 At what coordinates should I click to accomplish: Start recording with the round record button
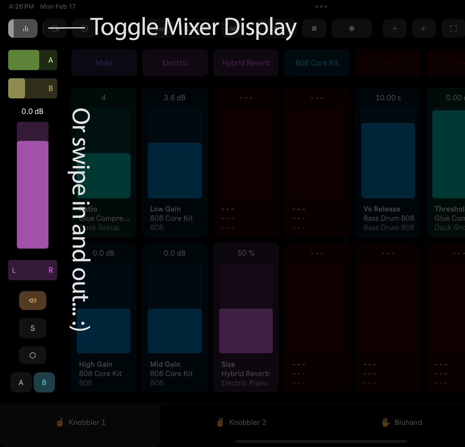pos(351,28)
